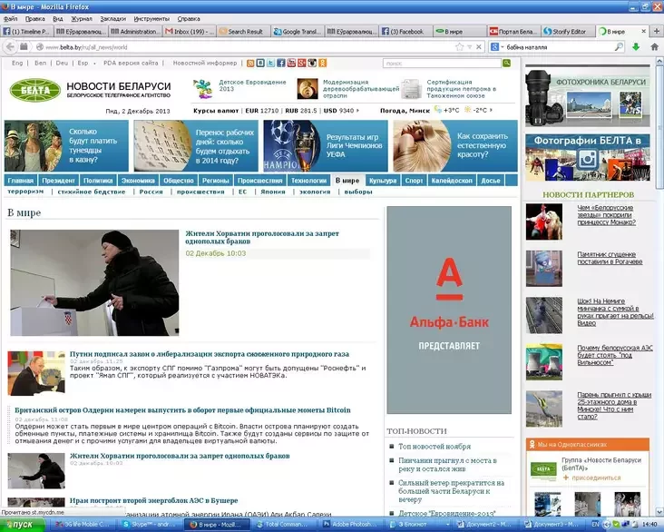Select the 'выборы' subtopic link
664x532 pixels.
358,192
